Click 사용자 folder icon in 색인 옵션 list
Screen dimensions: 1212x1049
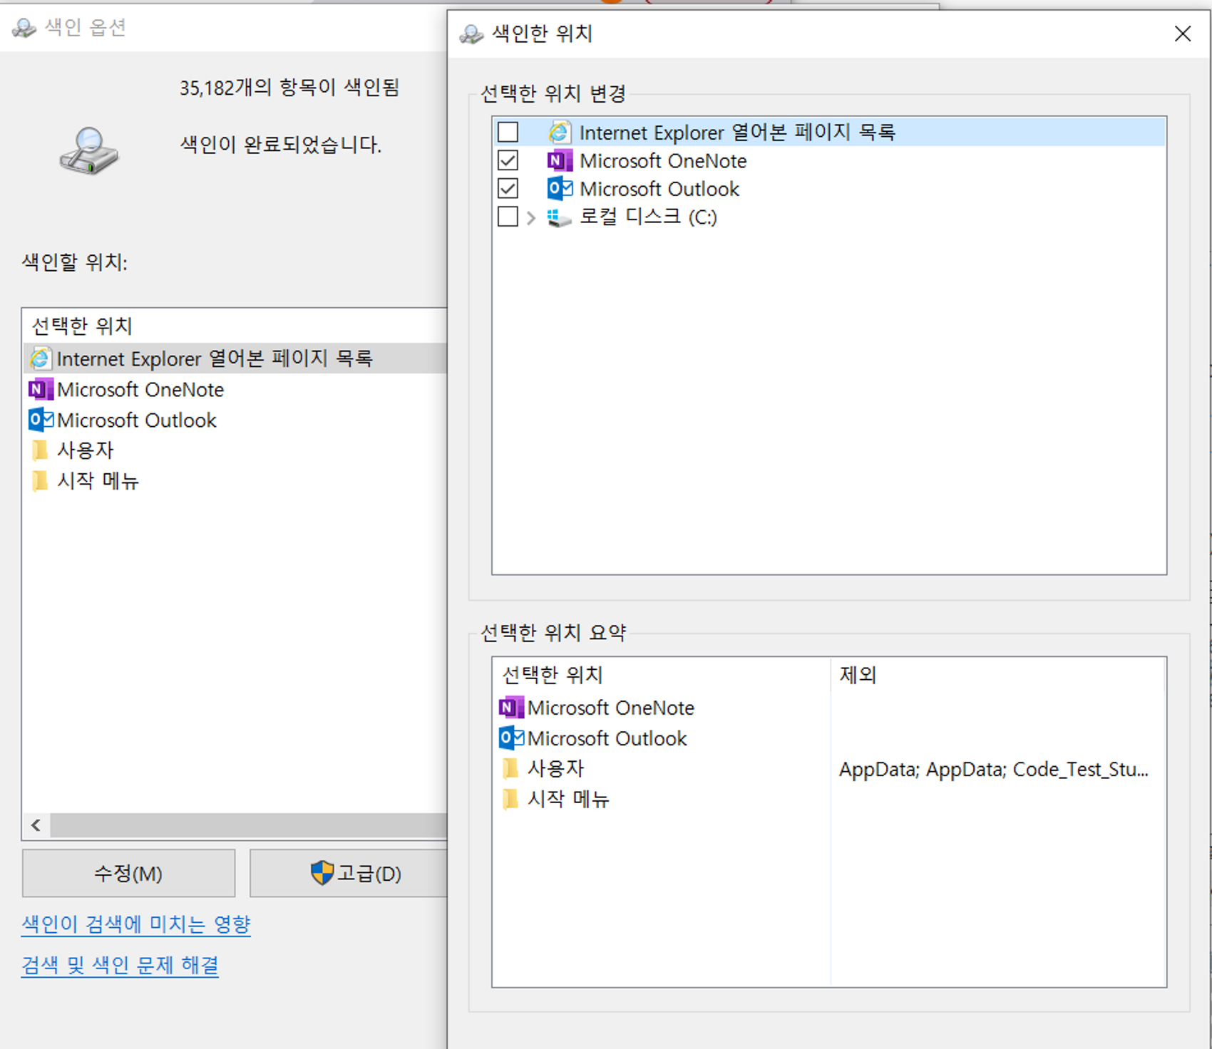point(40,450)
